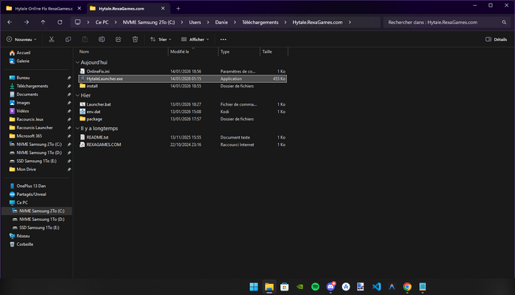515x295 pixels.
Task: Click the Delete trash icon
Action: point(135,40)
